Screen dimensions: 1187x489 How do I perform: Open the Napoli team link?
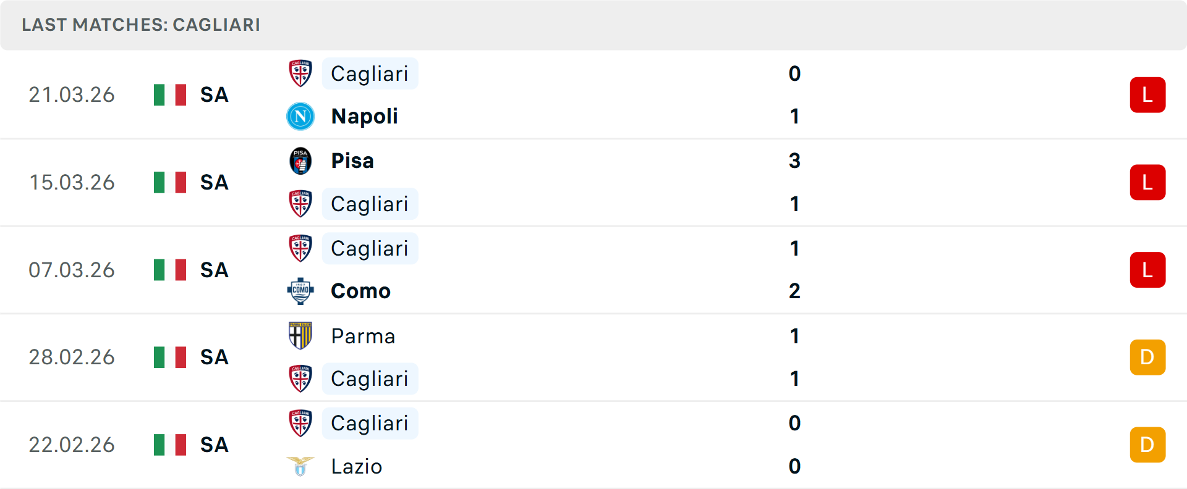pos(364,116)
